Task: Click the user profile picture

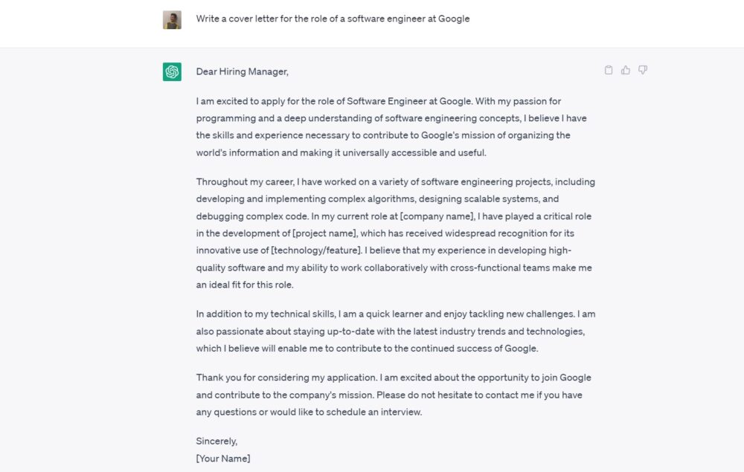Action: click(x=173, y=19)
